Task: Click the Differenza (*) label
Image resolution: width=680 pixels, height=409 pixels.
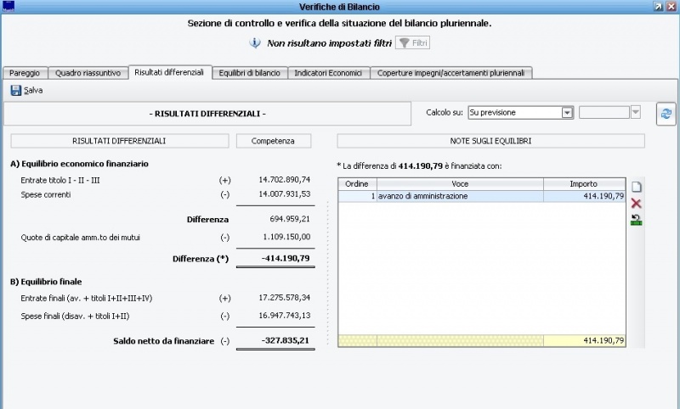Action: click(x=201, y=259)
